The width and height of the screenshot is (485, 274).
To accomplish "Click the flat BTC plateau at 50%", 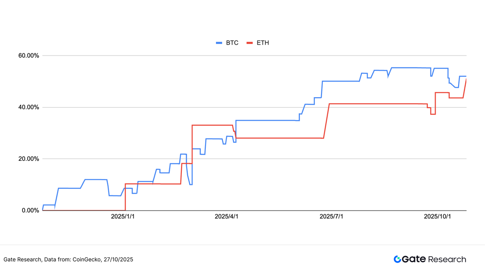I will pyautogui.click(x=340, y=81).
